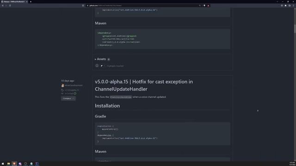Select the Installation heading
This screenshot has width=296, height=166.
107,106
